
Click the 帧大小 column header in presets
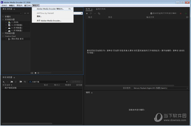pyautogui.click(x=57, y=85)
